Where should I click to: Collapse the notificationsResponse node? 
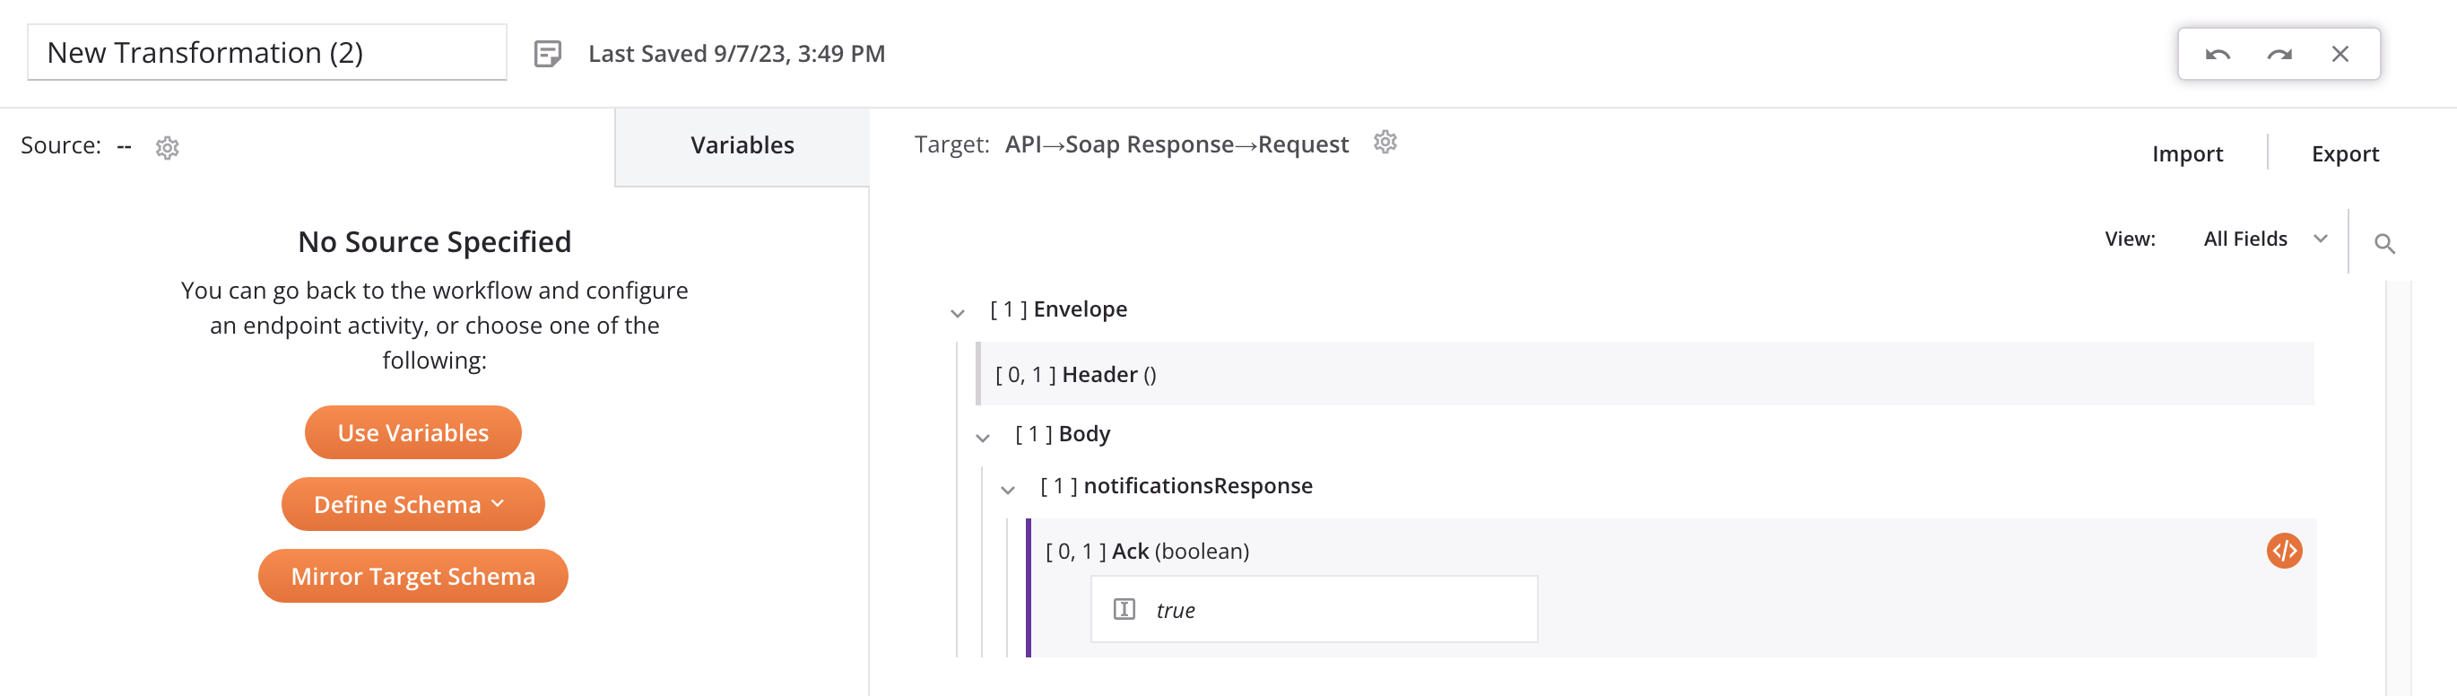[1007, 490]
